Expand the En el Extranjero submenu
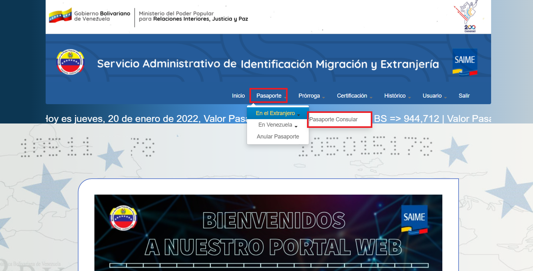 click(278, 113)
